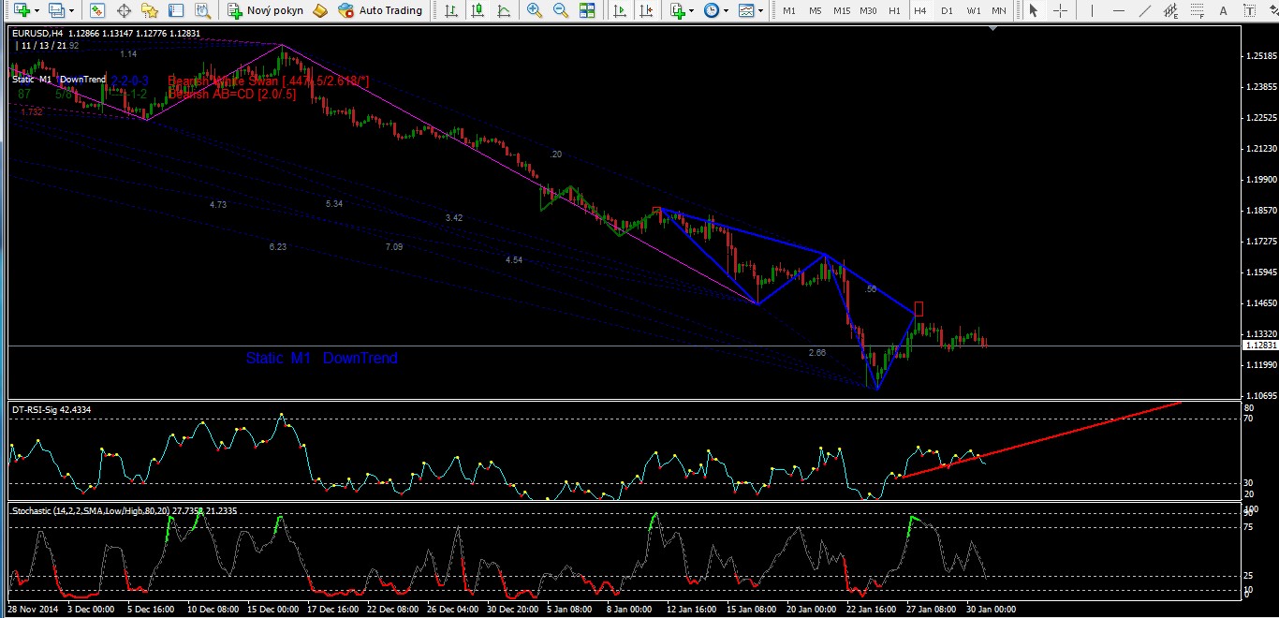Viewport: 1279px width, 618px height.
Task: Open the Strategy Tester magnifier icon
Action: tap(202, 10)
